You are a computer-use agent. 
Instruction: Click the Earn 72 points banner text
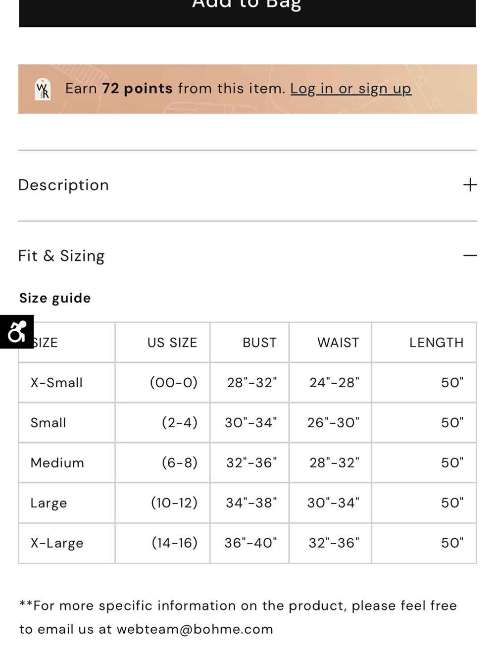point(175,89)
